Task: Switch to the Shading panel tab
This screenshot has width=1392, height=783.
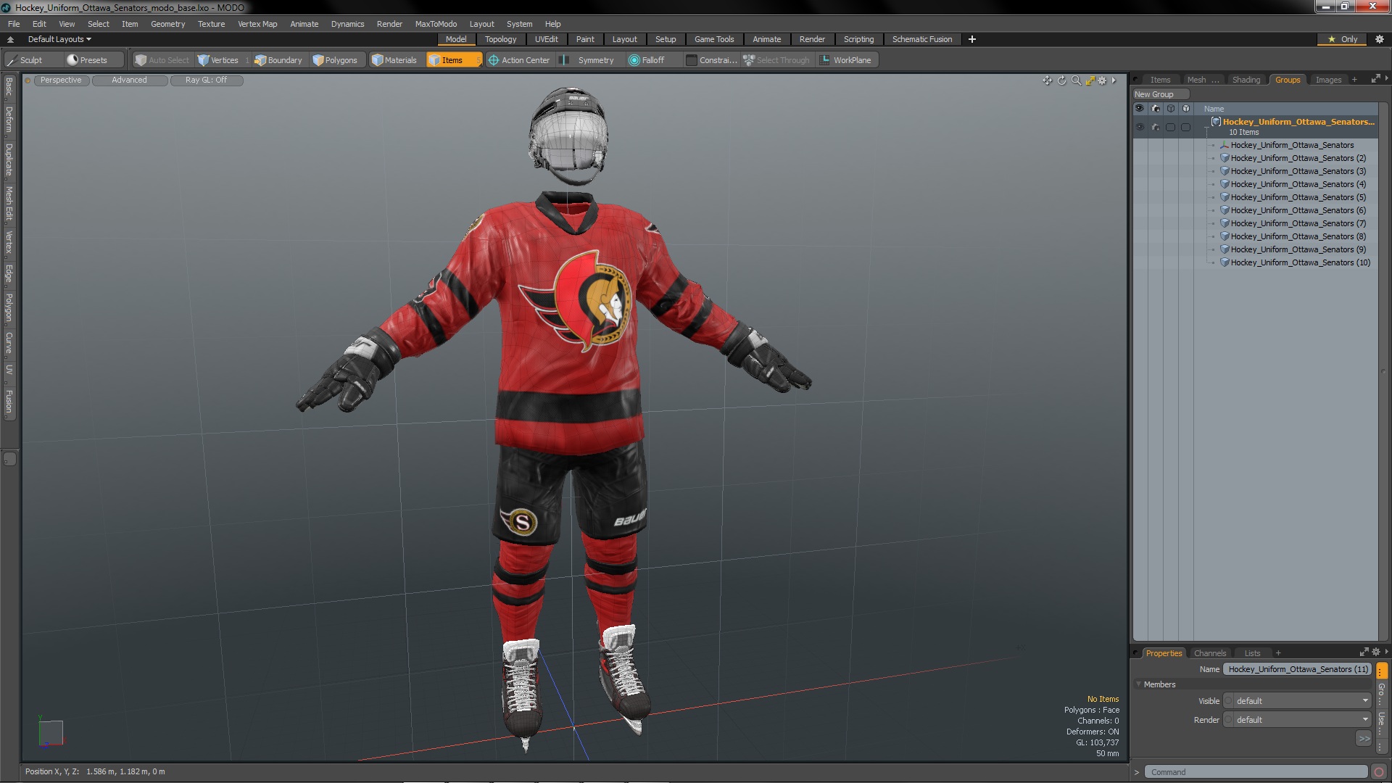Action: tap(1246, 80)
